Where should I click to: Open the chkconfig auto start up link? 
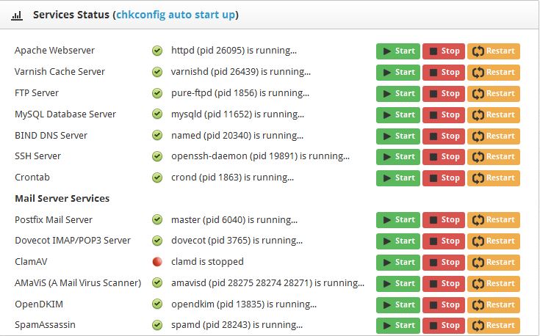click(176, 15)
